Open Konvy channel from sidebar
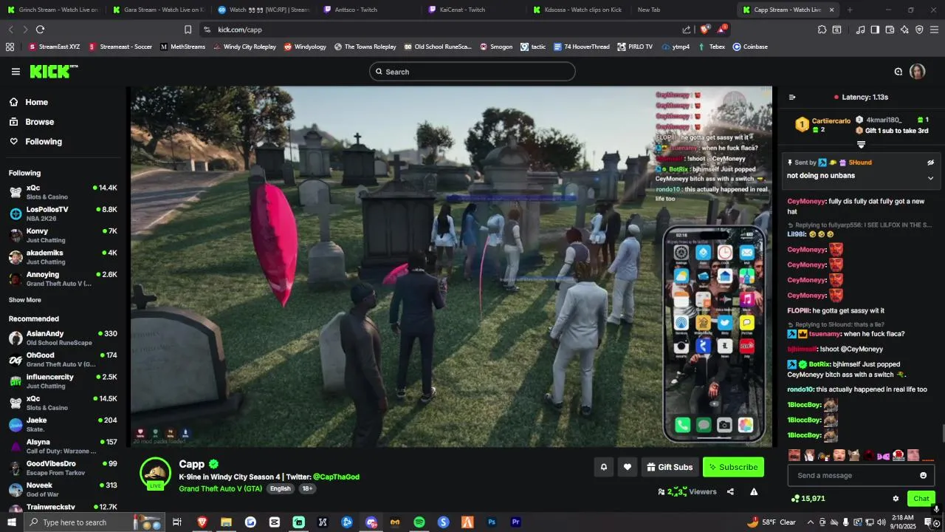This screenshot has height=532, width=945. click(63, 236)
